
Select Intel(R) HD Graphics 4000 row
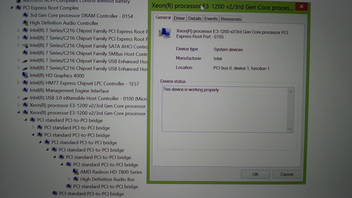pyautogui.click(x=57, y=75)
